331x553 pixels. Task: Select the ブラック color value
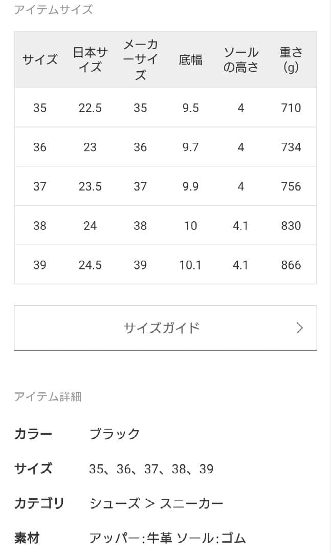pos(114,433)
